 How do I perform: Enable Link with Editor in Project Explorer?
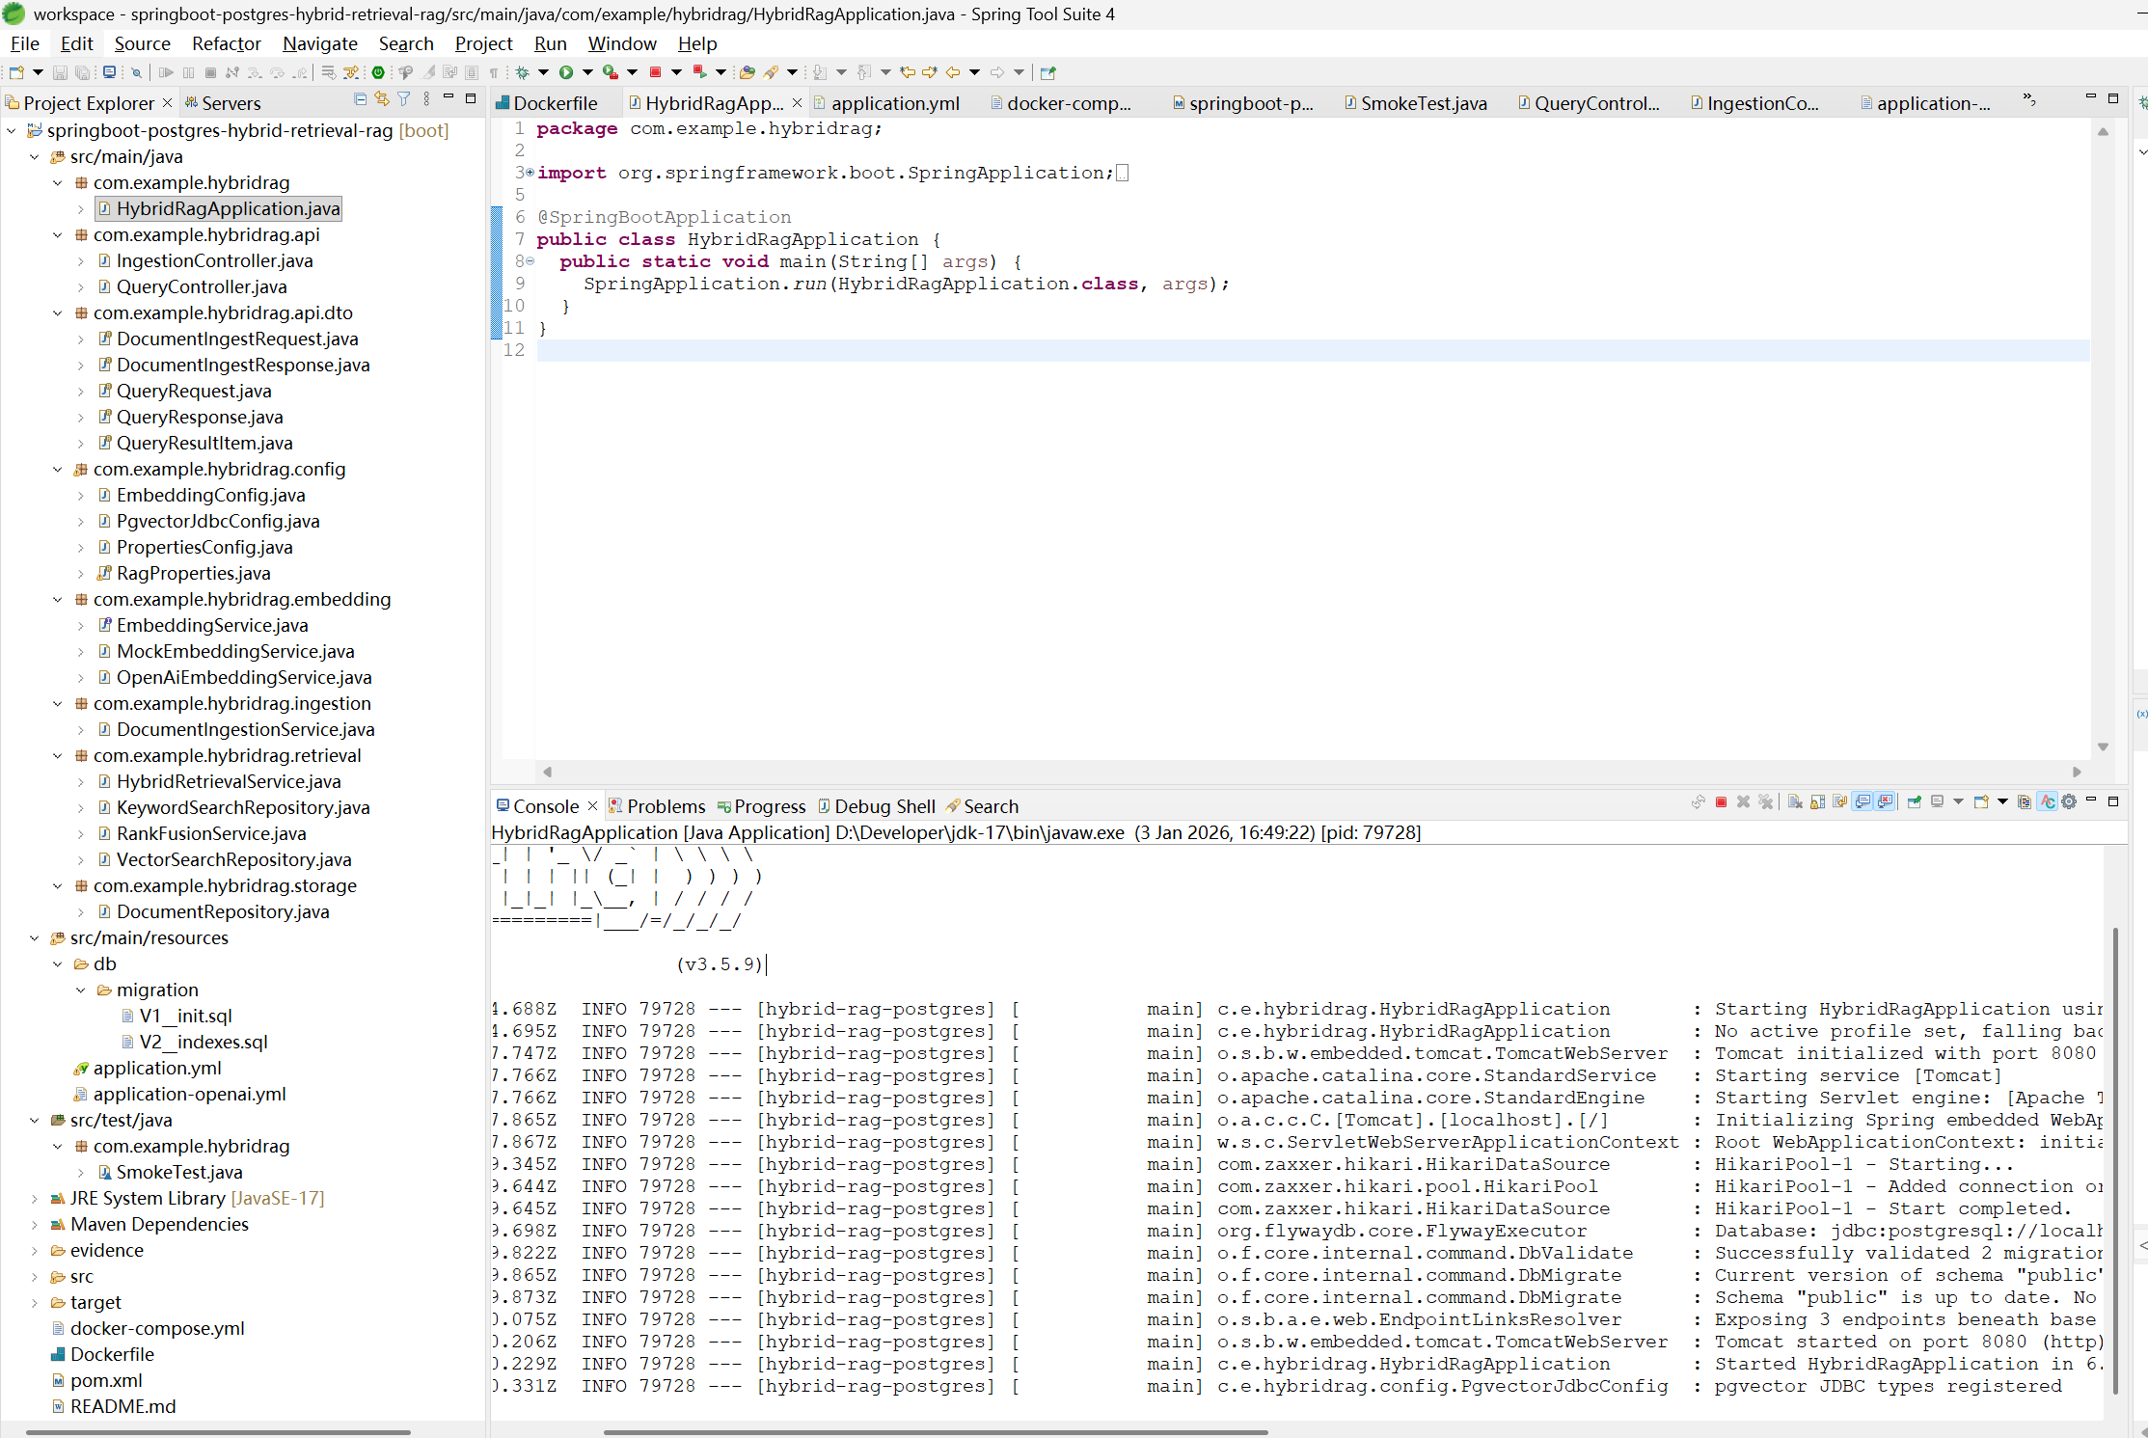click(x=382, y=100)
